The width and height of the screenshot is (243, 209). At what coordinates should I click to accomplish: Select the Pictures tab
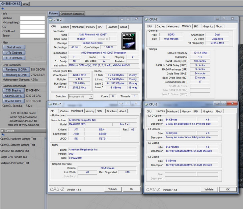[x=53, y=13]
